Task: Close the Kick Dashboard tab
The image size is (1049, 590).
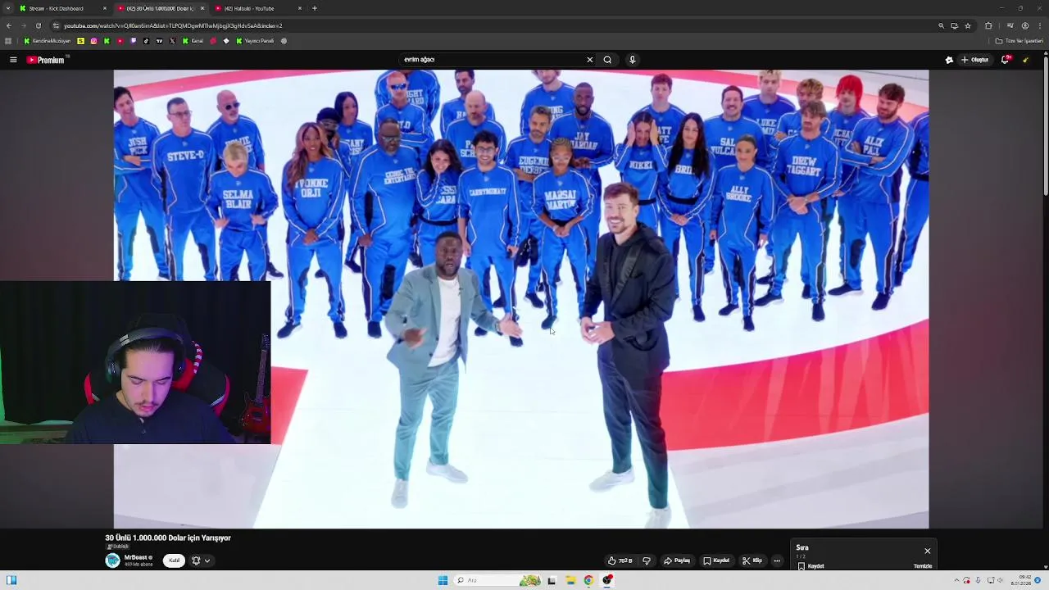Action: pyautogui.click(x=104, y=8)
